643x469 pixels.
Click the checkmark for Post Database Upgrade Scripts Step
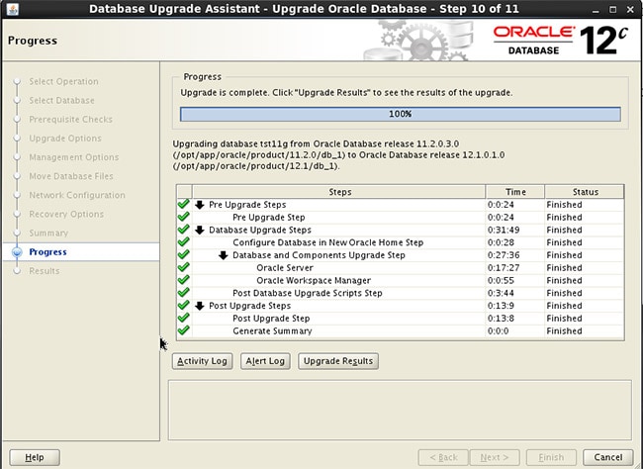pos(184,293)
